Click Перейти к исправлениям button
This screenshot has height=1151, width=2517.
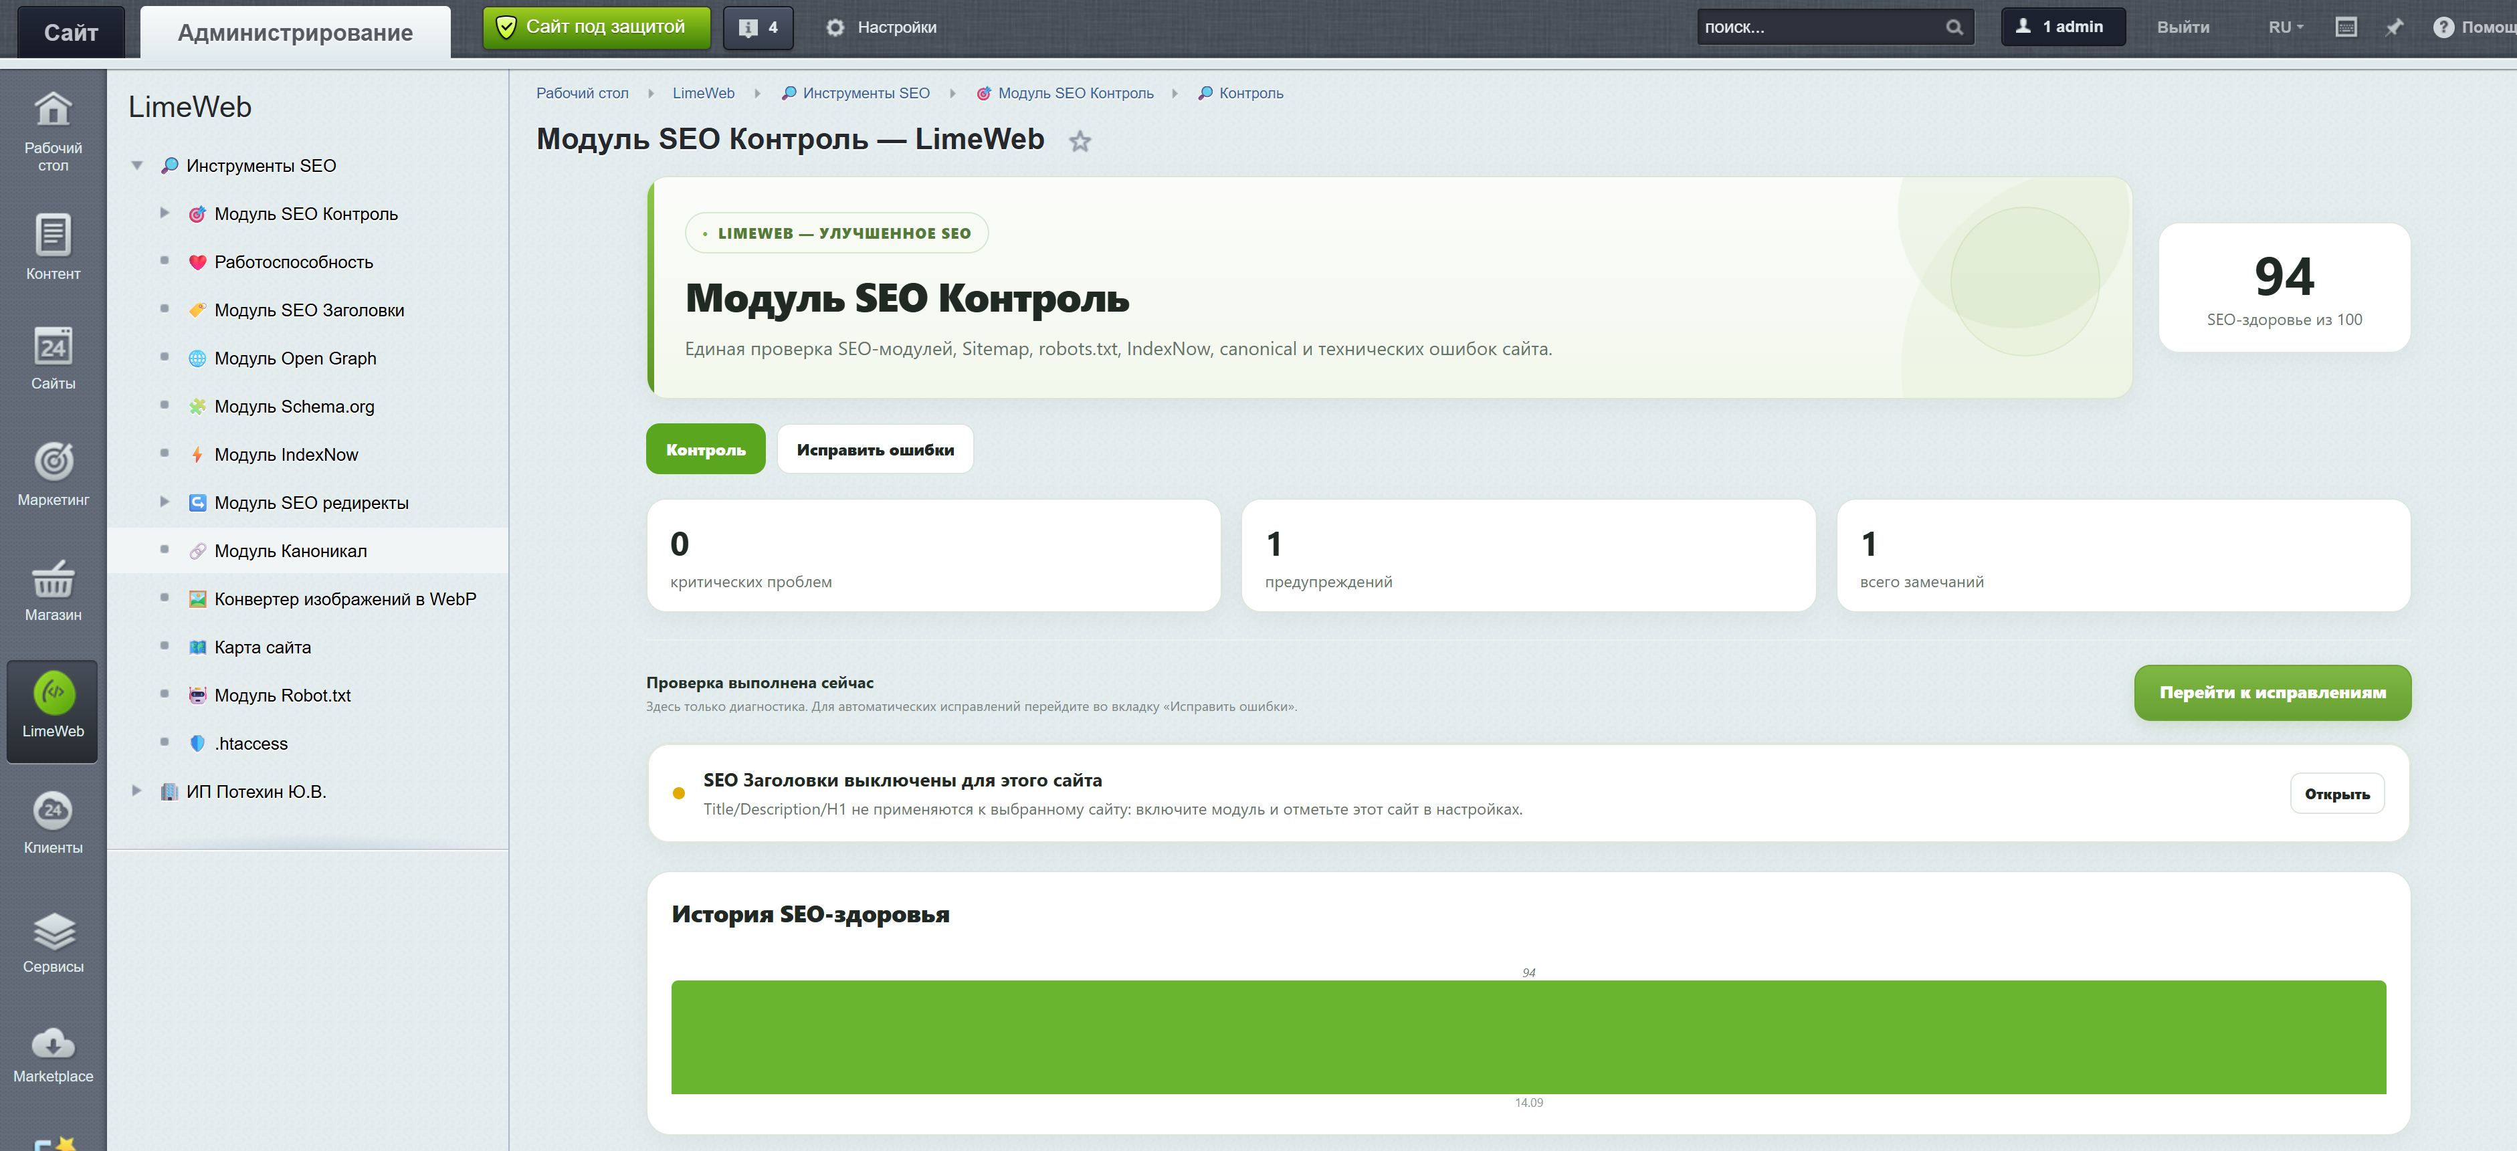coord(2273,693)
